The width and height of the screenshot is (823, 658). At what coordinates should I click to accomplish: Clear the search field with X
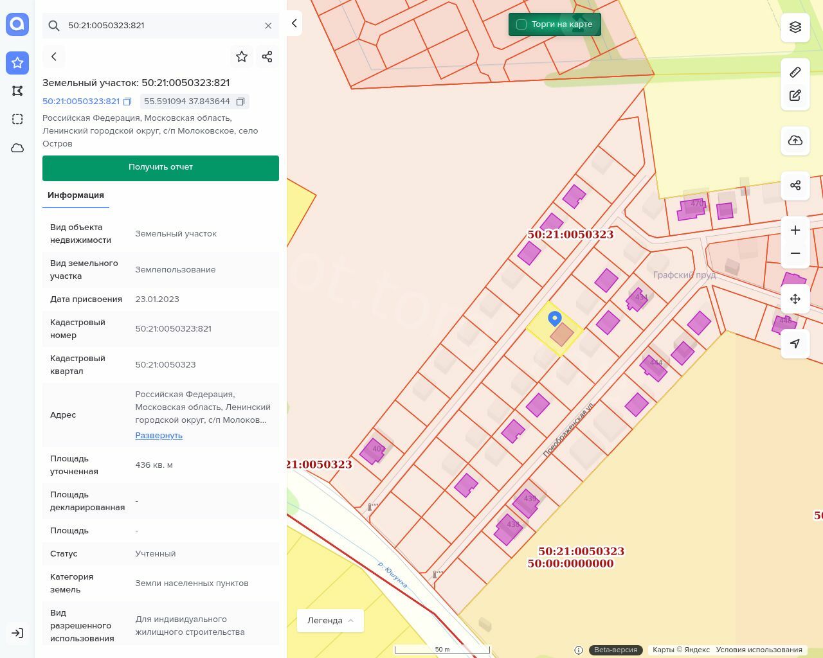268,26
